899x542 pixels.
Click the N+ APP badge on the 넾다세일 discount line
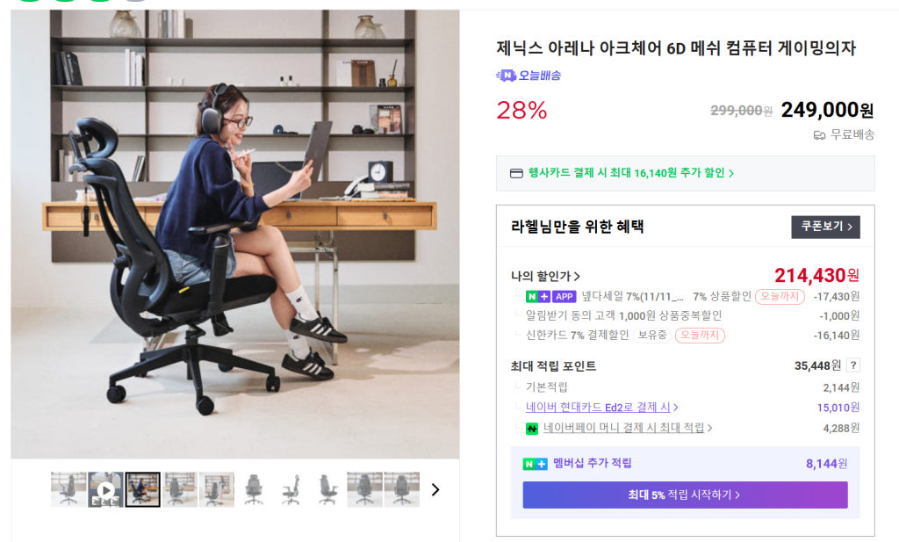tap(550, 297)
